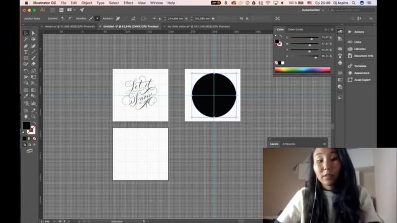The height and width of the screenshot is (223, 397).
Task: Switch to the Artboards tab
Action: click(288, 144)
